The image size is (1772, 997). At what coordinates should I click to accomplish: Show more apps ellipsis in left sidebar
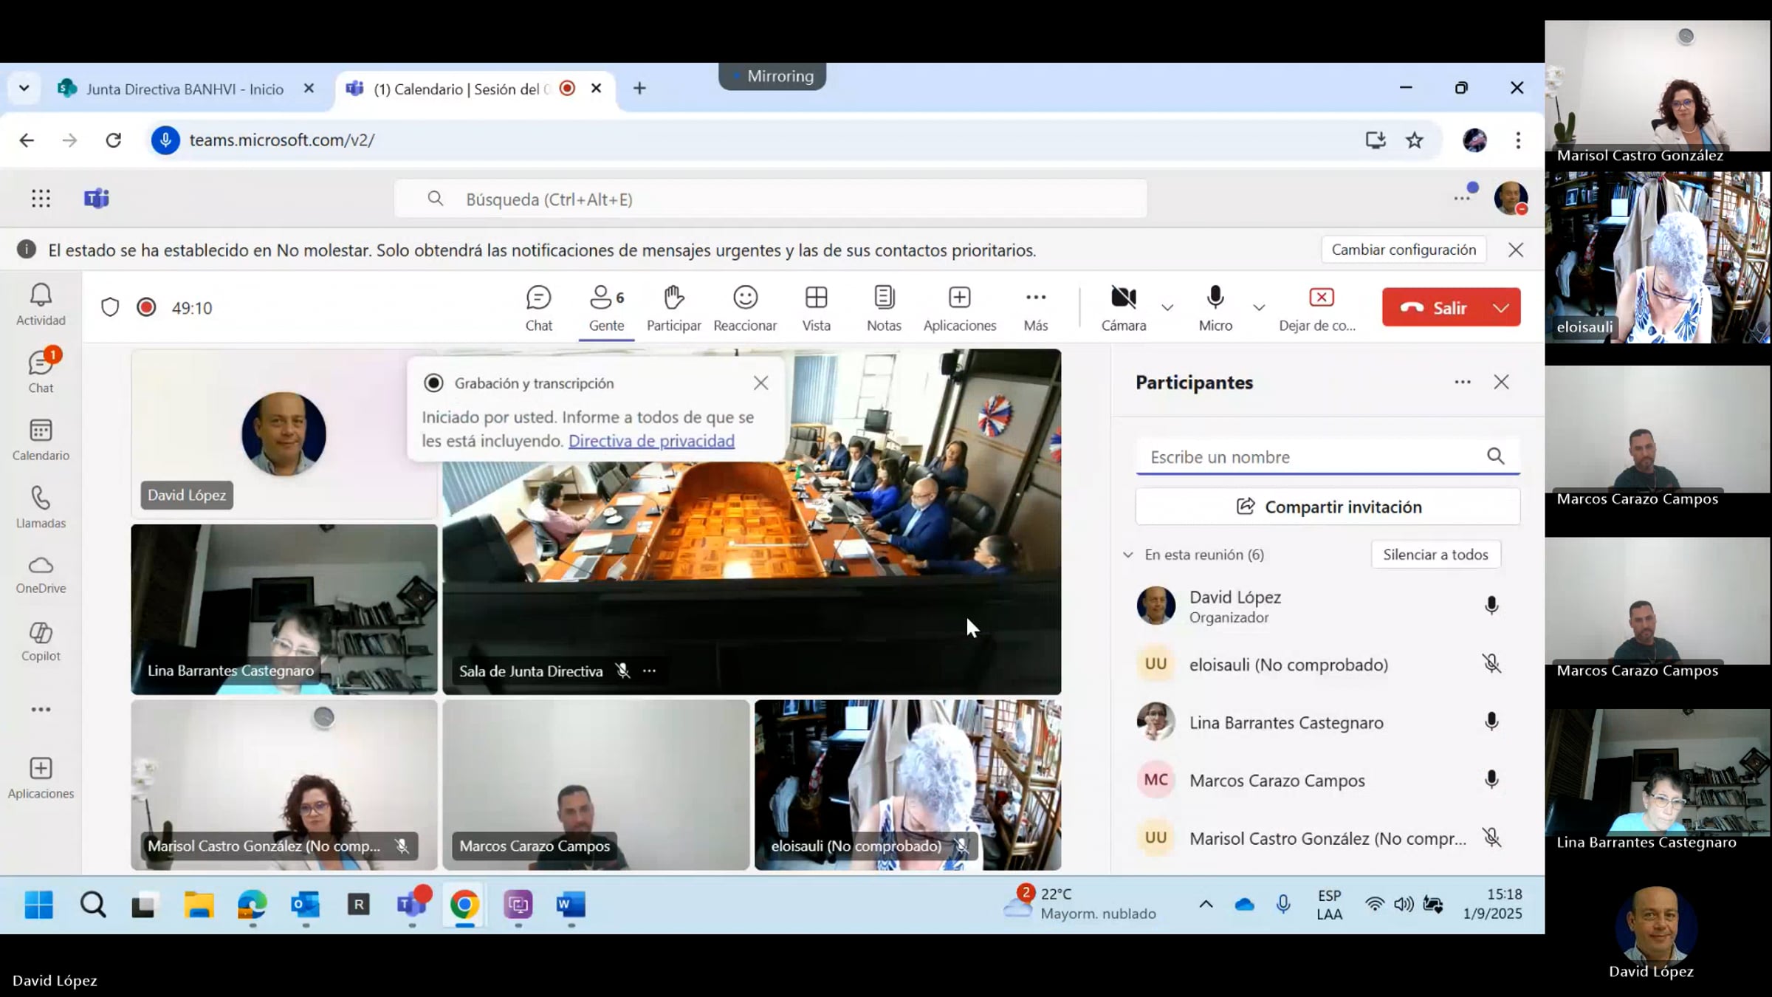(x=41, y=710)
